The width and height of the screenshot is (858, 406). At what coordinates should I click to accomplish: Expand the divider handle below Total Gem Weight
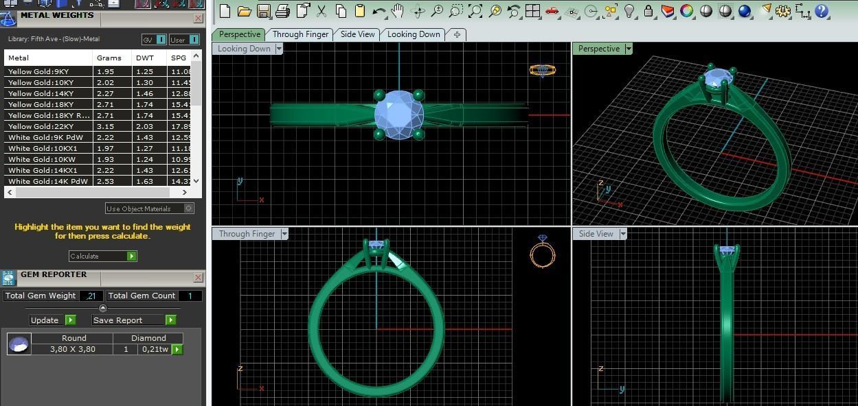(x=103, y=308)
